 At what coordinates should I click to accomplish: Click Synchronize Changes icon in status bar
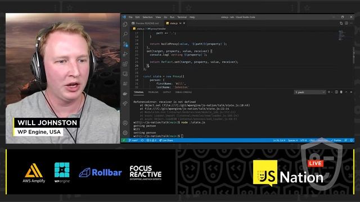(142, 140)
